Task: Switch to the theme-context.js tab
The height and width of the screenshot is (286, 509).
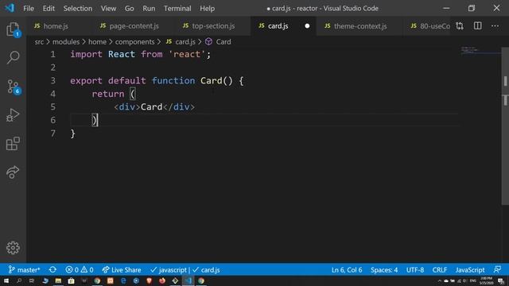Action: coord(360,26)
